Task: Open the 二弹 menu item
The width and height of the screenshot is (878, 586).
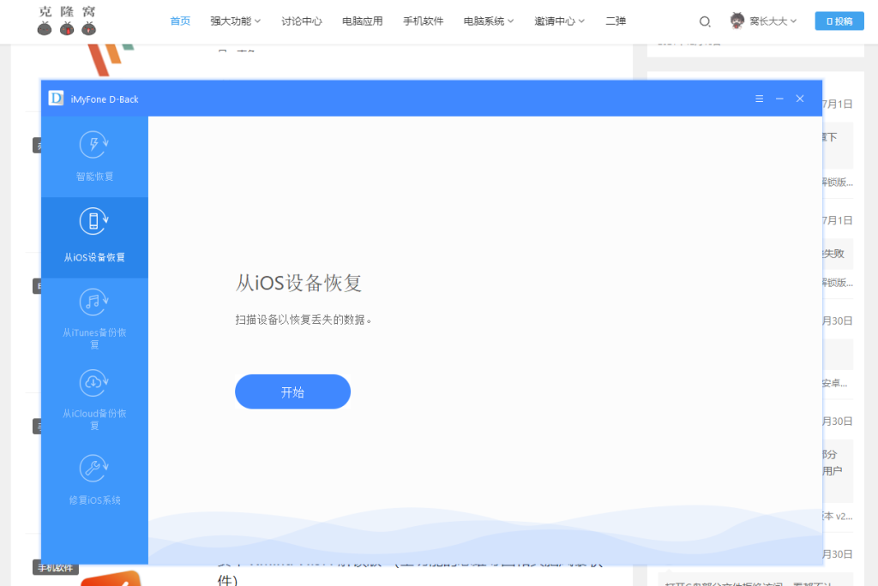Action: coord(616,21)
